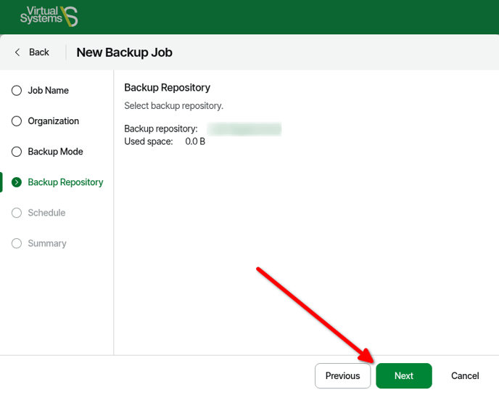This screenshot has width=499, height=395.
Task: Click the Job Name step circle
Action: click(17, 91)
